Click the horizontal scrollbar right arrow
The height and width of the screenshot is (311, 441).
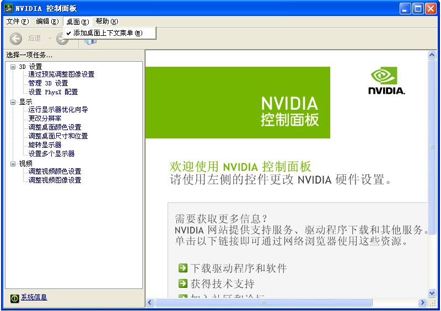422,303
